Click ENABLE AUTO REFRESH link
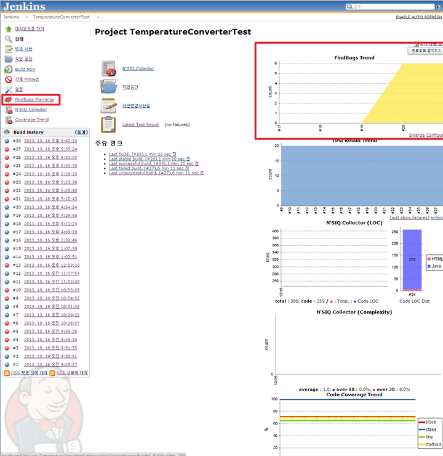443x456 pixels. [x=418, y=17]
